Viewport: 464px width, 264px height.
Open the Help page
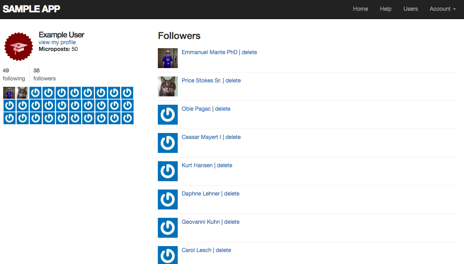(385, 9)
